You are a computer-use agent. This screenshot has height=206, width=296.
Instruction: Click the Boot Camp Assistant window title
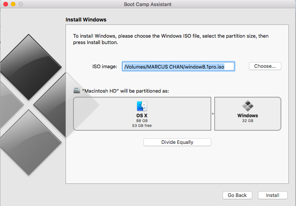click(x=148, y=5)
